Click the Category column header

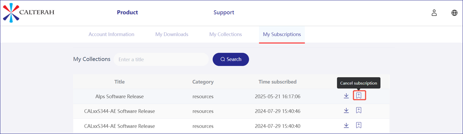click(203, 82)
